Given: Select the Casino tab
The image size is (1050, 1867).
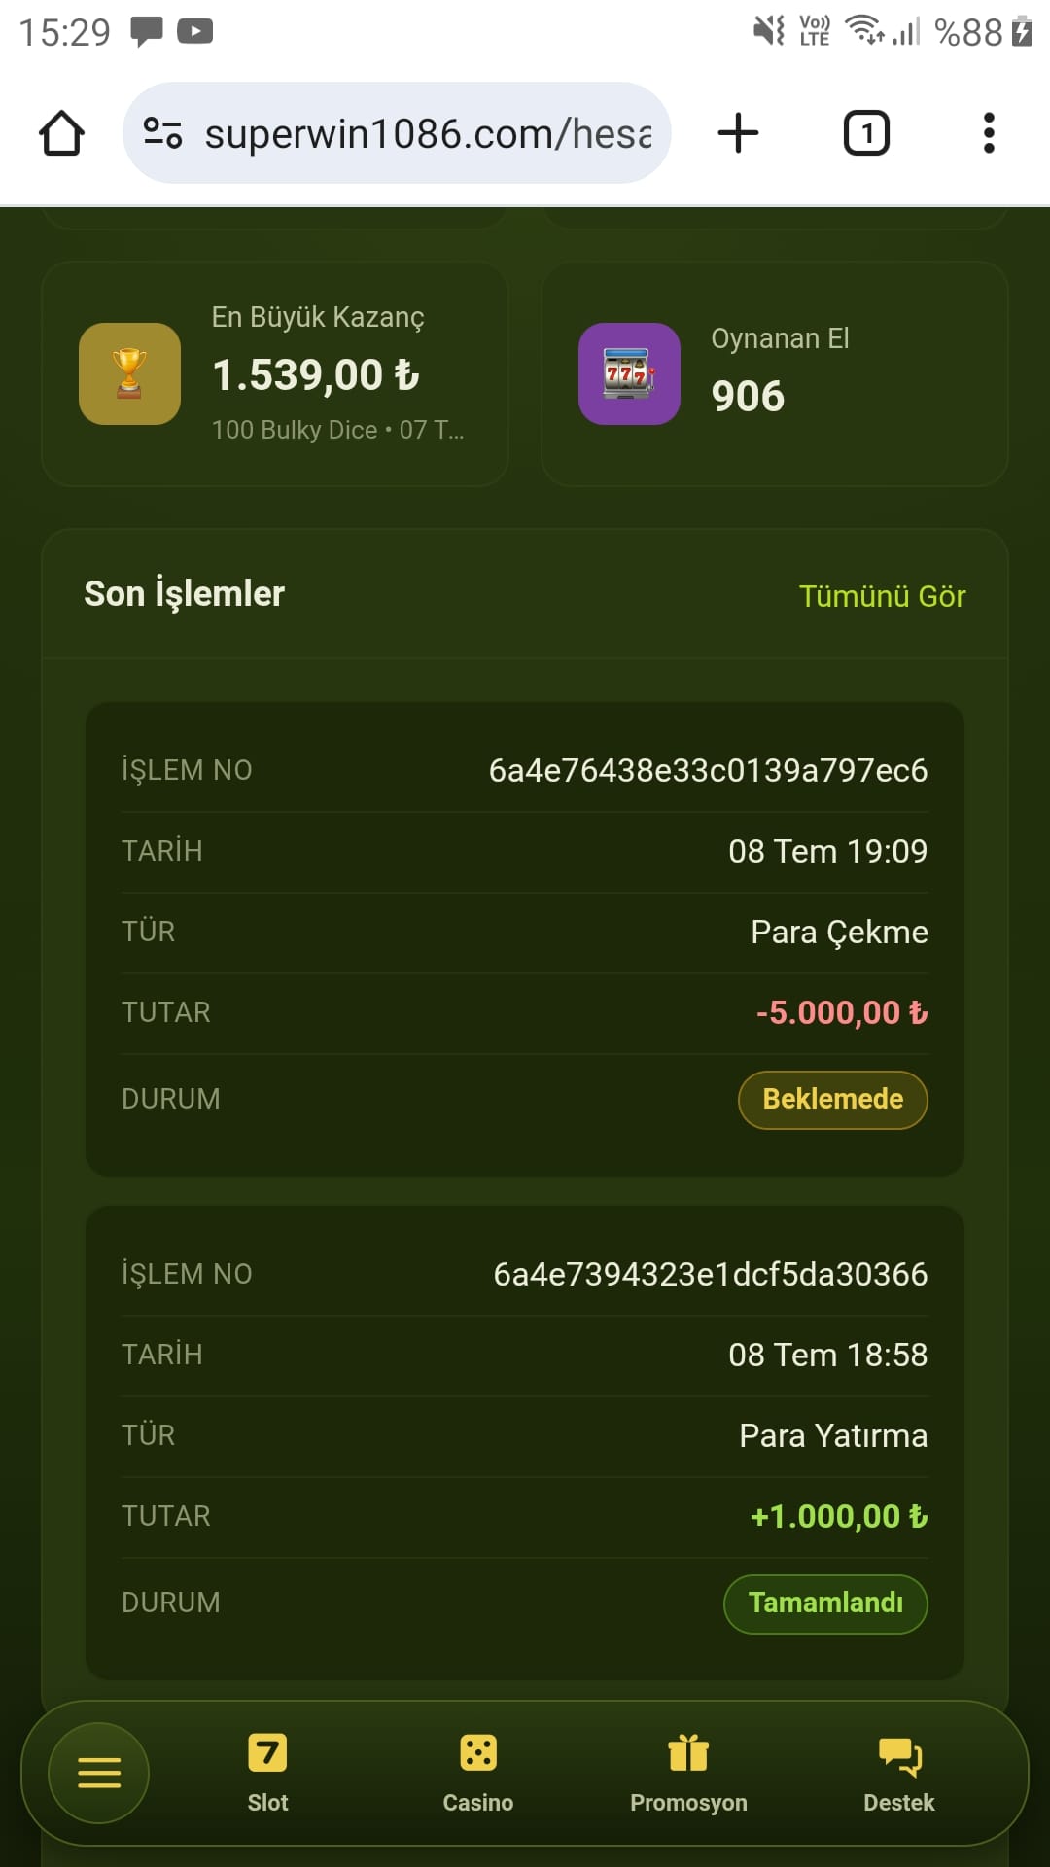Looking at the screenshot, I should coord(478,1774).
